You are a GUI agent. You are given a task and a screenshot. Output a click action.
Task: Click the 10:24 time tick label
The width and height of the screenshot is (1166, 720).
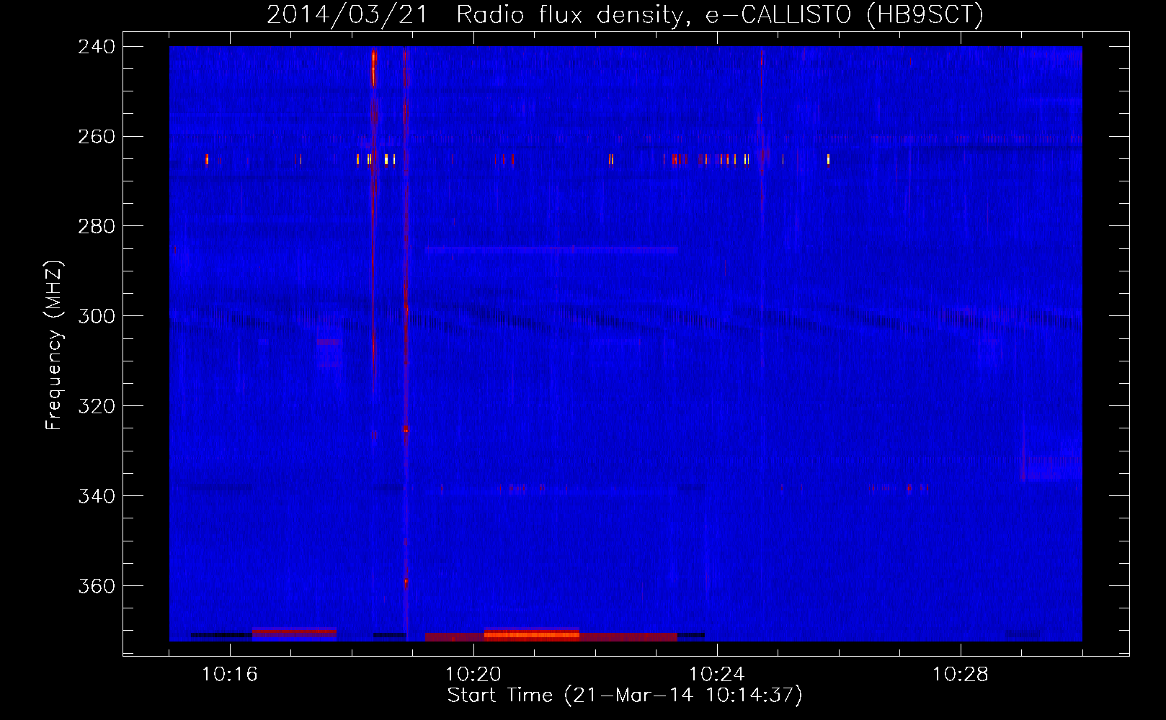pyautogui.click(x=717, y=675)
